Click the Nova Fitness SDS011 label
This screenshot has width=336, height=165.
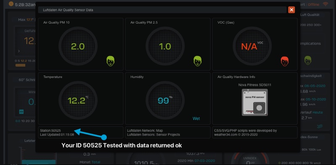[x=255, y=85]
